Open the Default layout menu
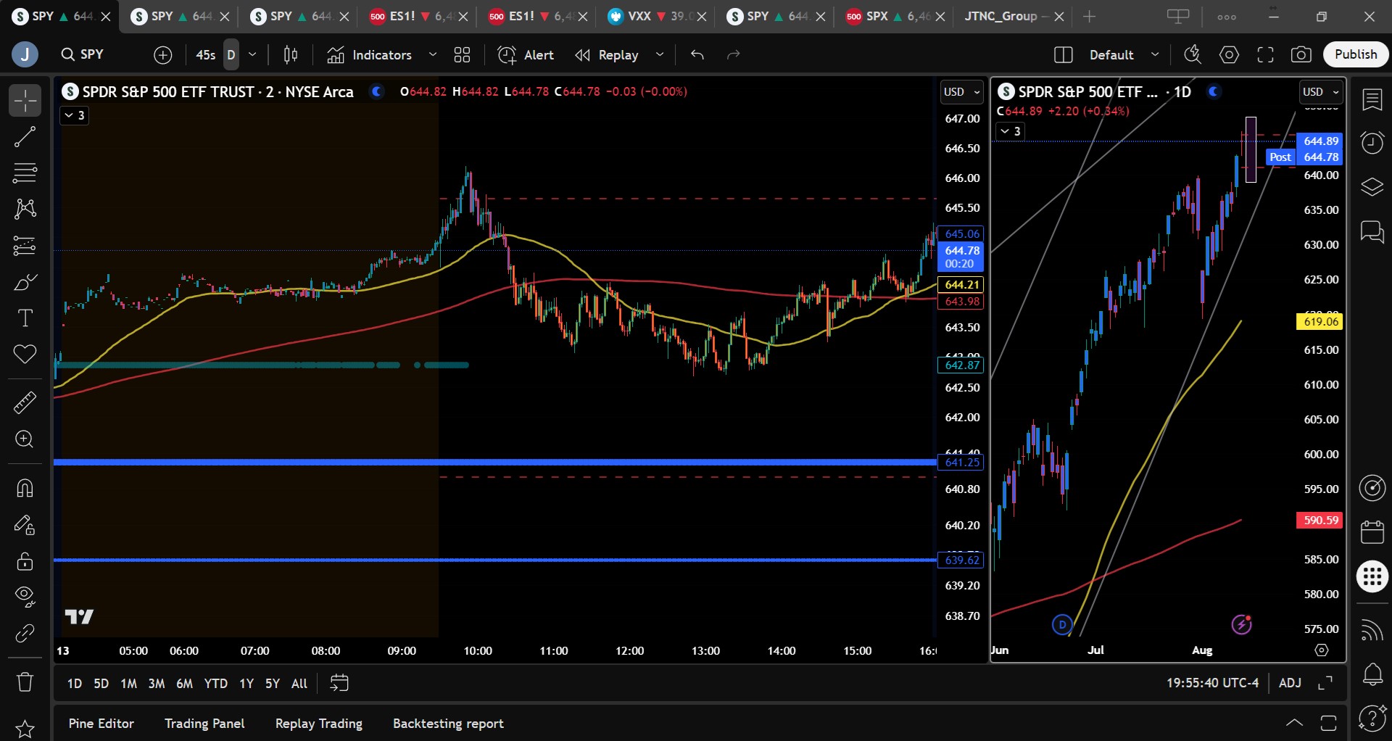1392x741 pixels. pyautogui.click(x=1124, y=54)
